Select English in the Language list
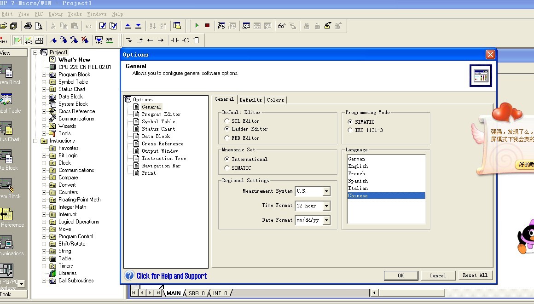 [x=358, y=166]
